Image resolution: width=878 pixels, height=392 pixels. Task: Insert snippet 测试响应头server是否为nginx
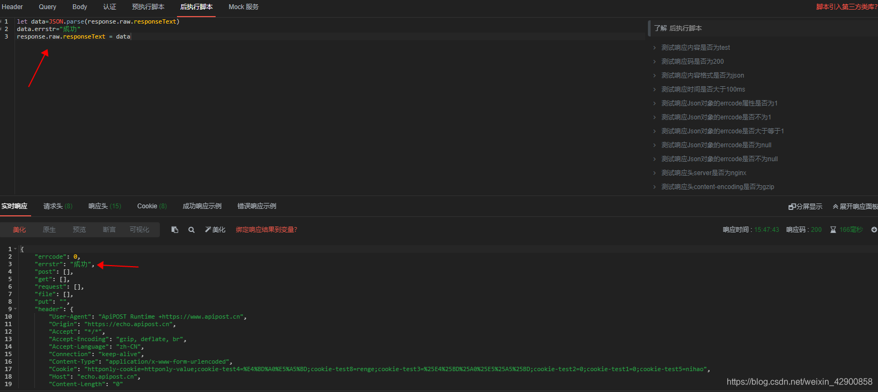tap(704, 173)
